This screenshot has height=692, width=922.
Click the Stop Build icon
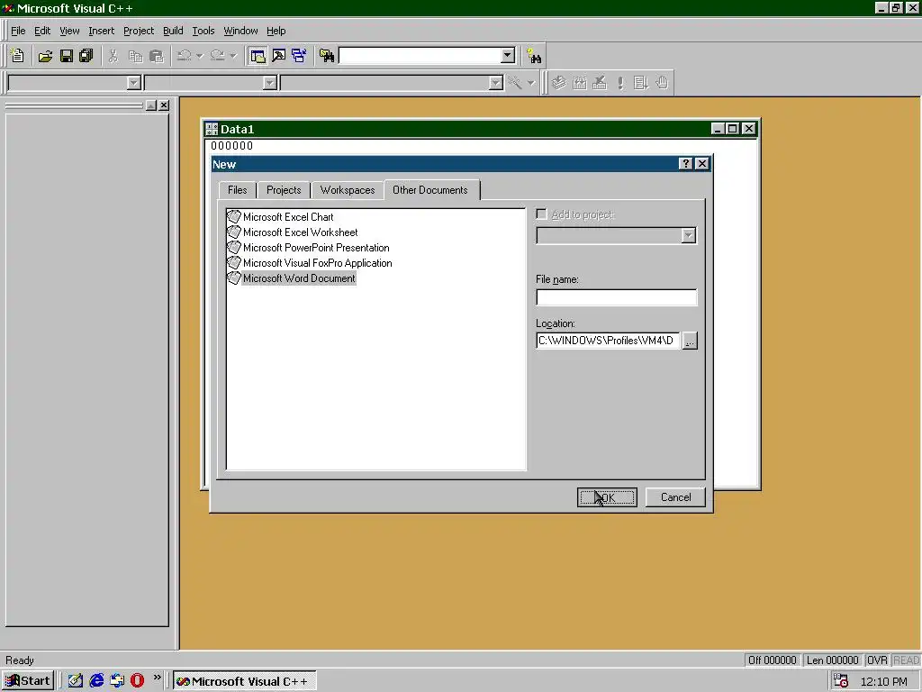[600, 83]
